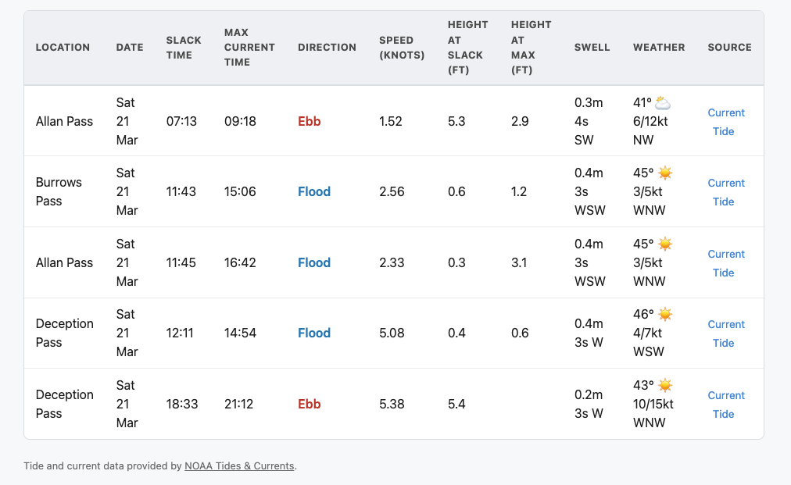Click the sun icon in the Deception Pass ebb row
This screenshot has width=791, height=485.
coord(664,384)
